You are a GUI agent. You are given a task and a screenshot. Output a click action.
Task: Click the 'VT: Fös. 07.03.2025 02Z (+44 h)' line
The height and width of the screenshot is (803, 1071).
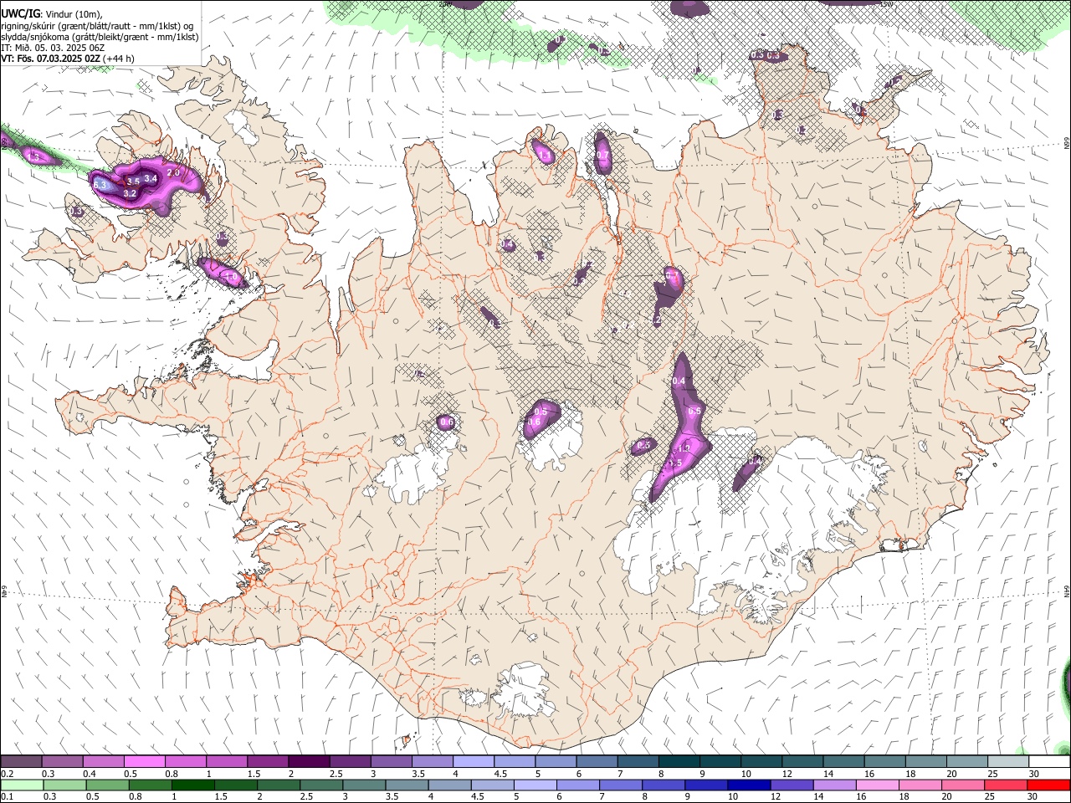67,59
